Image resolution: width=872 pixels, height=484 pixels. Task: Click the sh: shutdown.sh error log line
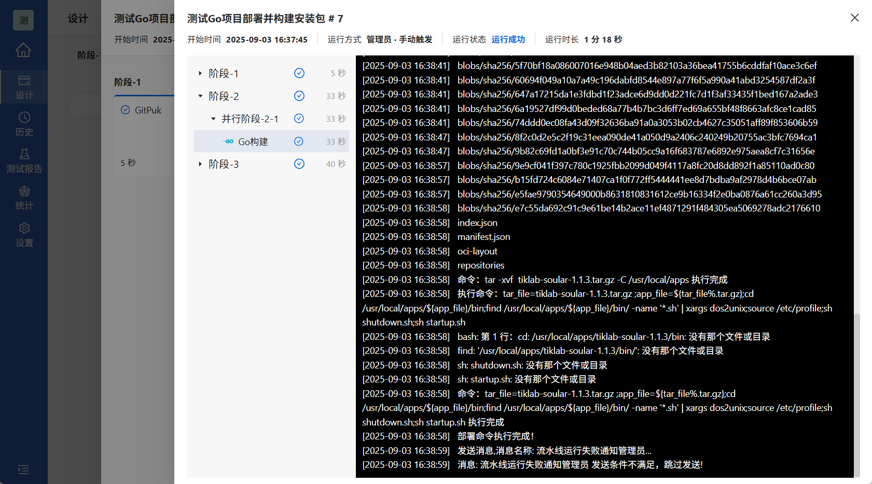[x=532, y=365]
